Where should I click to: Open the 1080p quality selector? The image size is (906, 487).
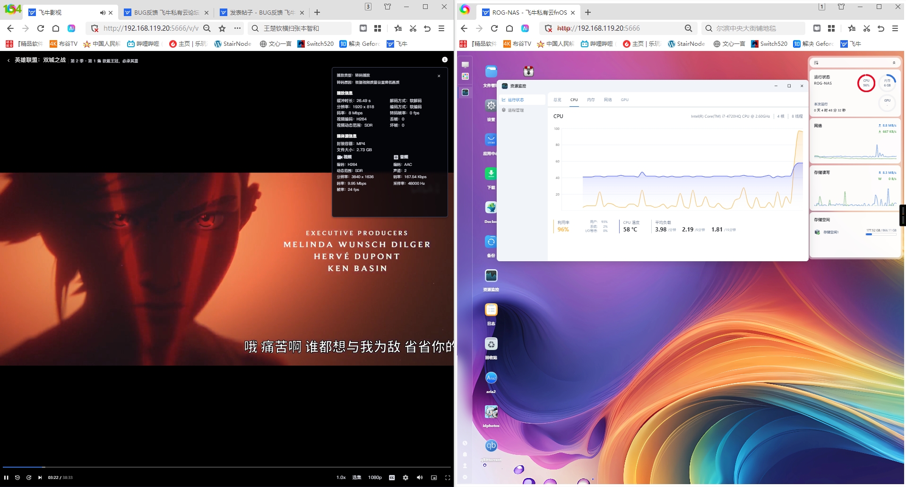[x=375, y=478]
